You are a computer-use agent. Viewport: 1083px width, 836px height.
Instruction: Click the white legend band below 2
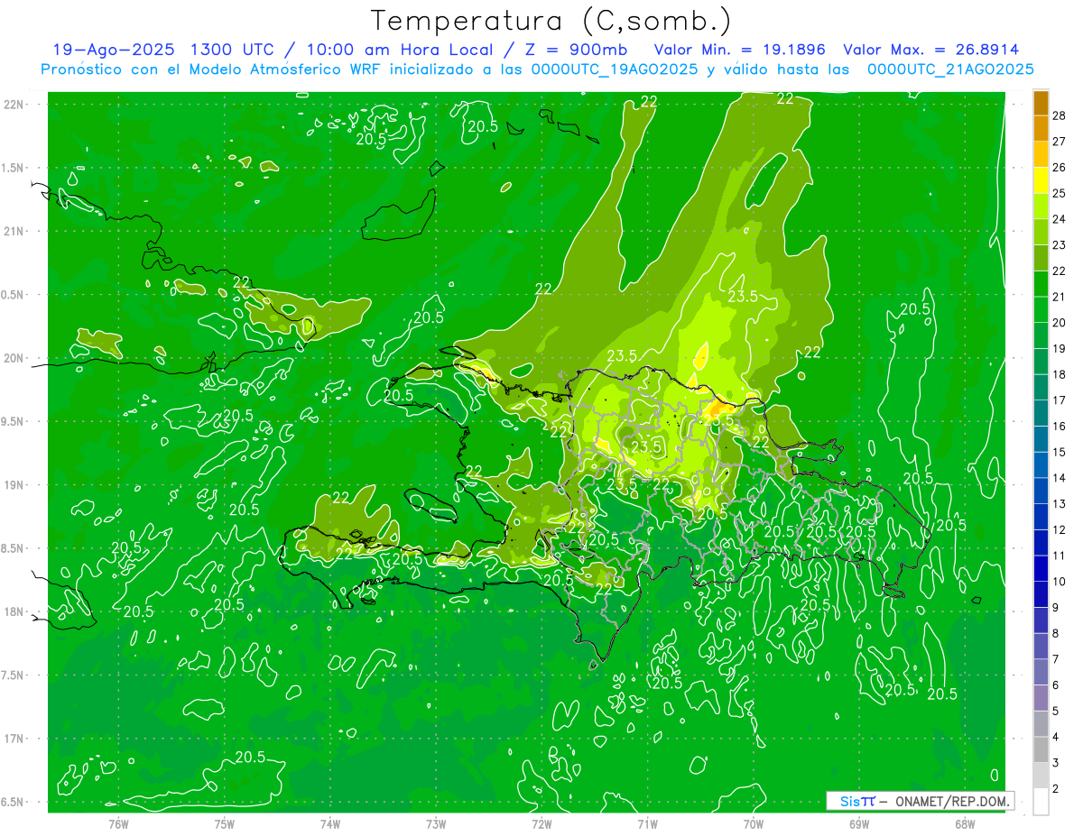click(x=1041, y=802)
